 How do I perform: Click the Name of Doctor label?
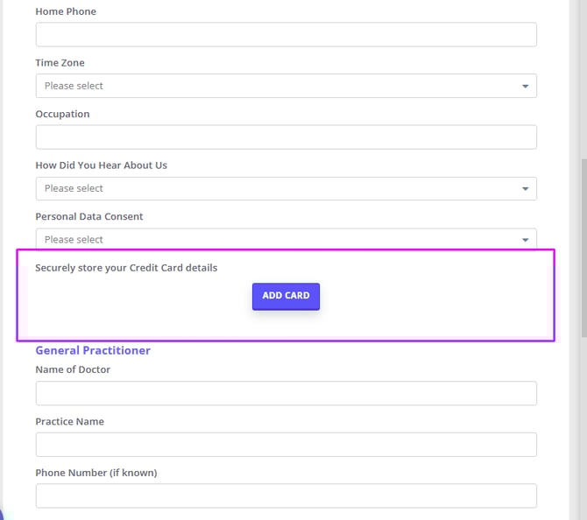click(73, 369)
